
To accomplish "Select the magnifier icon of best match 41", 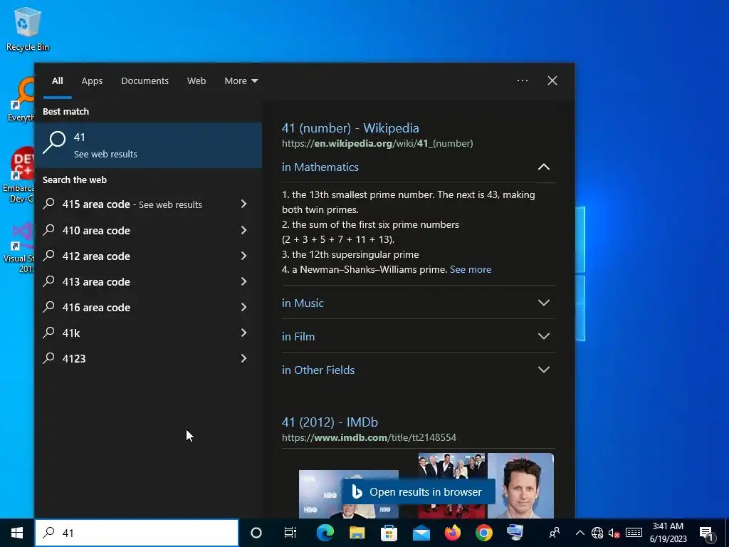I will point(54,142).
